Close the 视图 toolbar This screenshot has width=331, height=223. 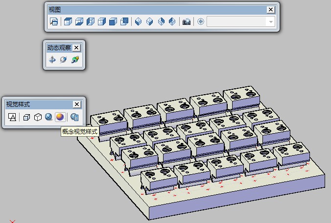tap(271, 9)
